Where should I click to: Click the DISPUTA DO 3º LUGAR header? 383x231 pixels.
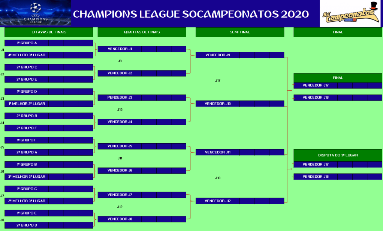338,155
